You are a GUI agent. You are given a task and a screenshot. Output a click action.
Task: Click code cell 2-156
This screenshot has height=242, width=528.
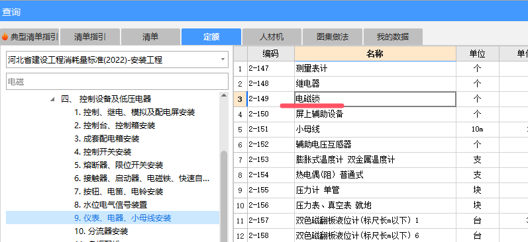point(271,206)
